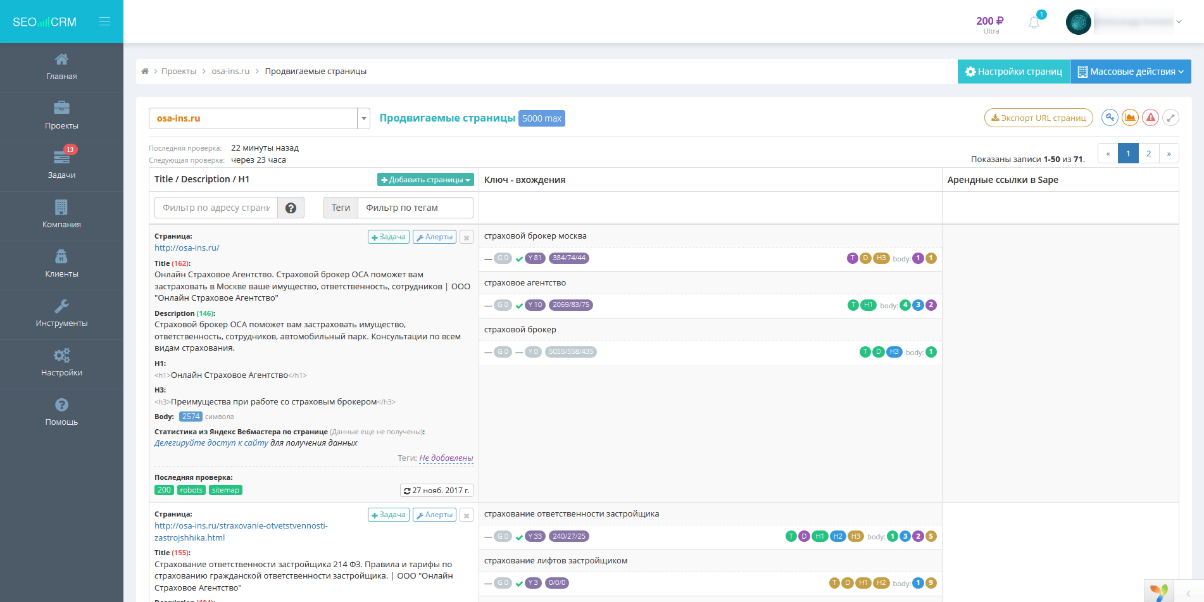This screenshot has height=602, width=1204.
Task: Open the chat widget at bottom right
Action: pyautogui.click(x=1159, y=591)
